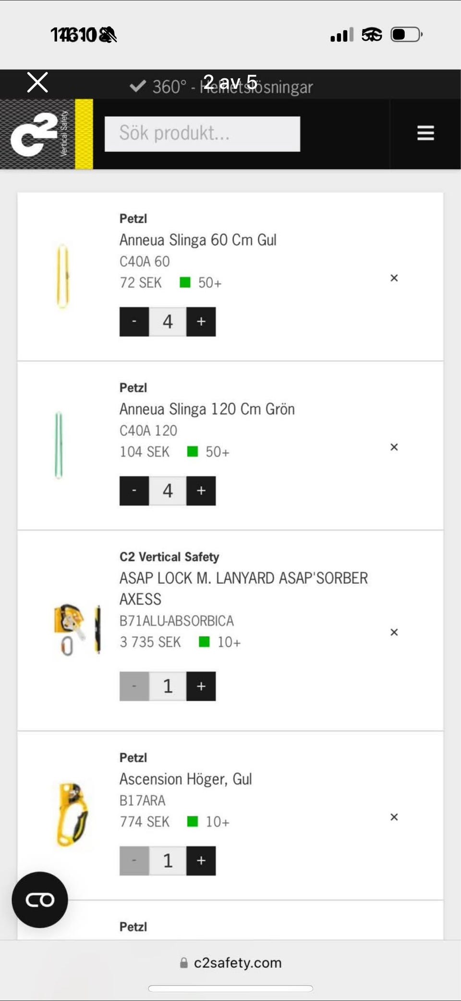Open the round chat widget button

(x=40, y=900)
